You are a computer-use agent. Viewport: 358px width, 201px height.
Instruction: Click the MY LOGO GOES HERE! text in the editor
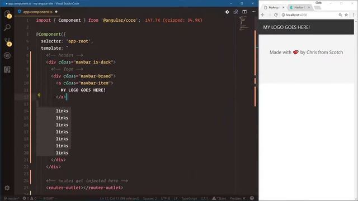83,90
